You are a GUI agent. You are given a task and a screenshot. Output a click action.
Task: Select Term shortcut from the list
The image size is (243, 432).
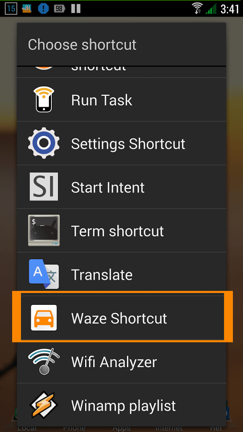121,230
